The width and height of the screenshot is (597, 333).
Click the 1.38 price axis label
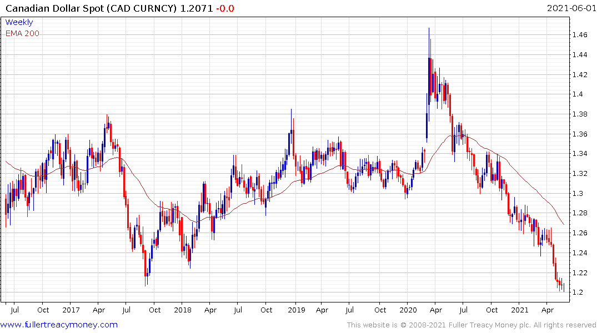[x=580, y=114]
